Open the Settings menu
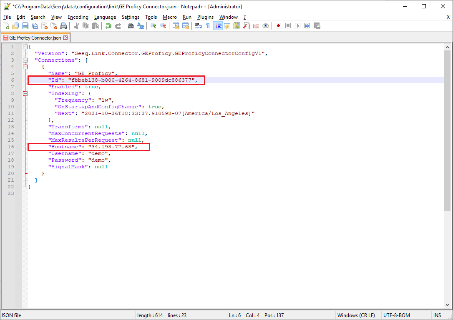453x320 pixels. click(131, 17)
